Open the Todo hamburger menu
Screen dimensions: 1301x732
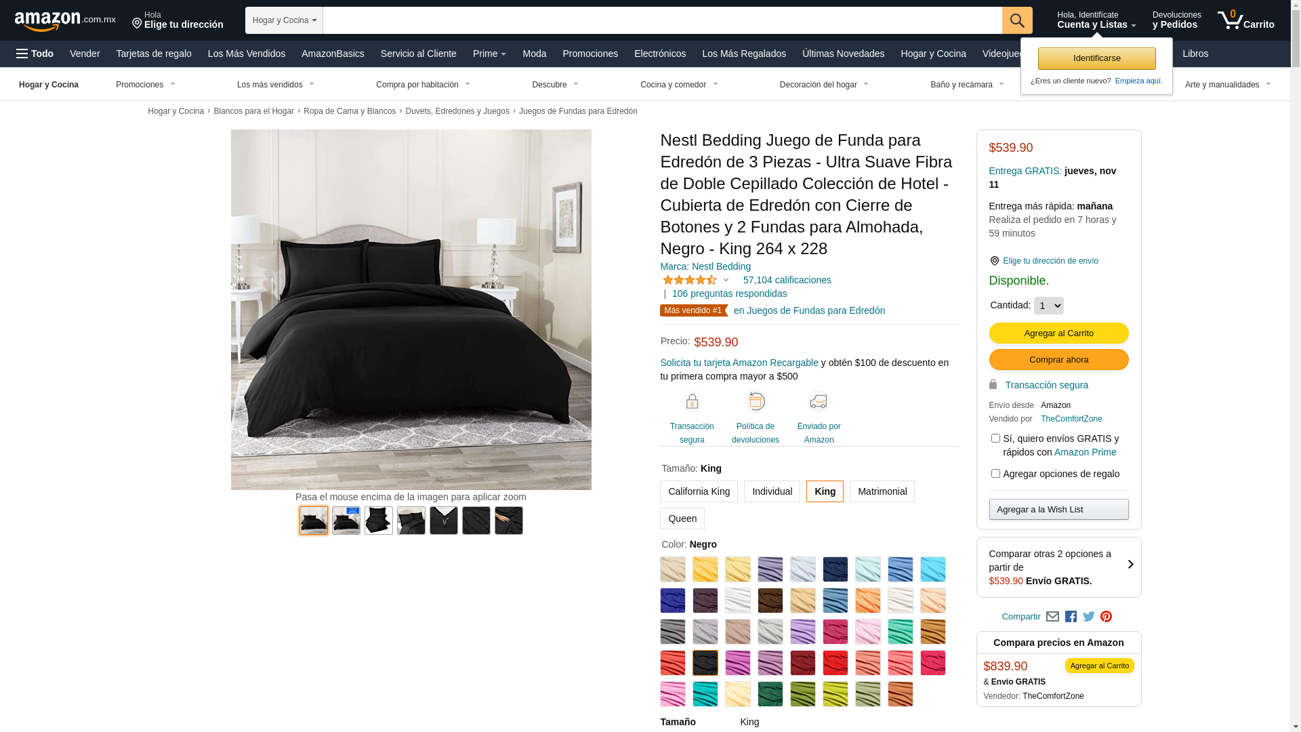click(35, 54)
